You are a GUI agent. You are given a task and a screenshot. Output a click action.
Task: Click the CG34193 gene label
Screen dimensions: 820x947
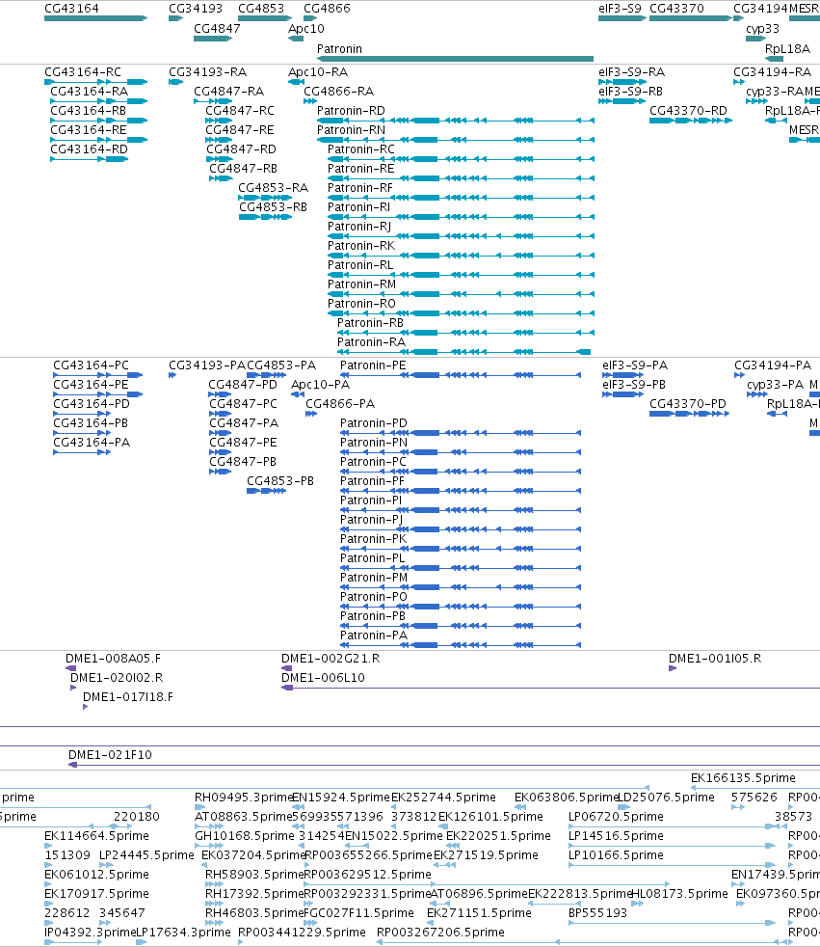(x=196, y=9)
